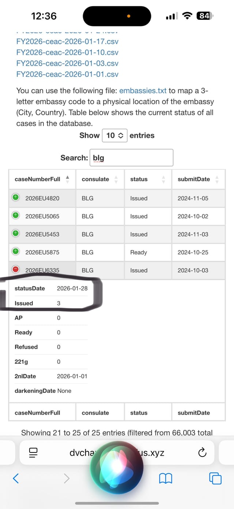234x509 pixels.
Task: Go back with Safari back arrow
Action: (x=16, y=478)
